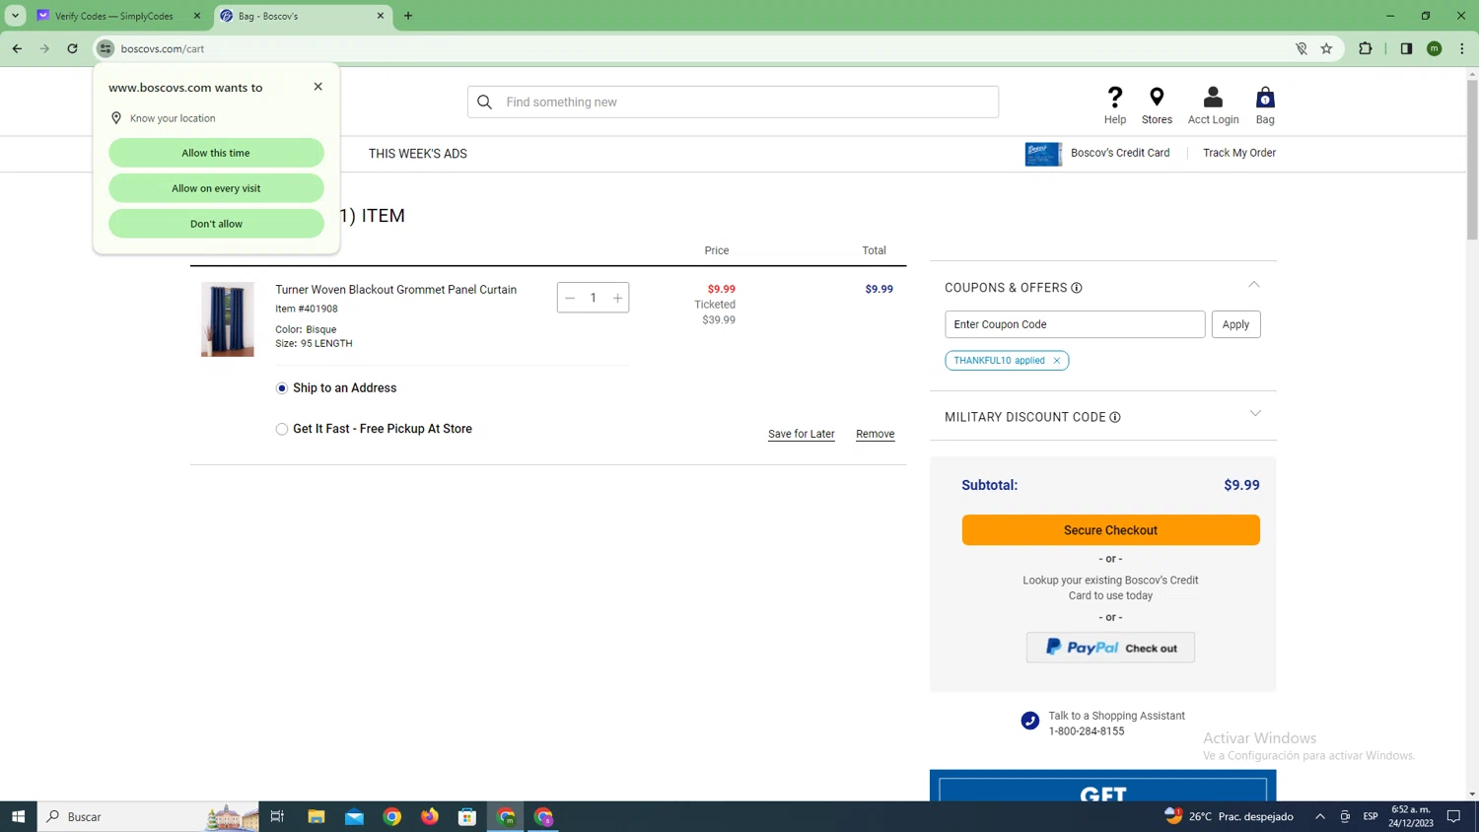Reload the current page
Viewport: 1479px width, 832px height.
[x=72, y=48]
